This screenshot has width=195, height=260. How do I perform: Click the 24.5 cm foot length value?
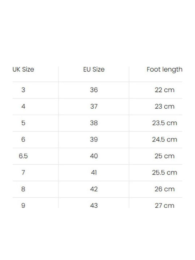(x=165, y=139)
